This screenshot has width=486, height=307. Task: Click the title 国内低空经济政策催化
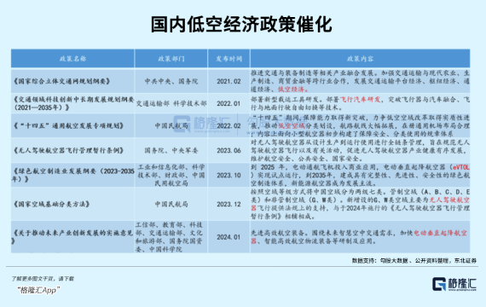click(x=241, y=24)
